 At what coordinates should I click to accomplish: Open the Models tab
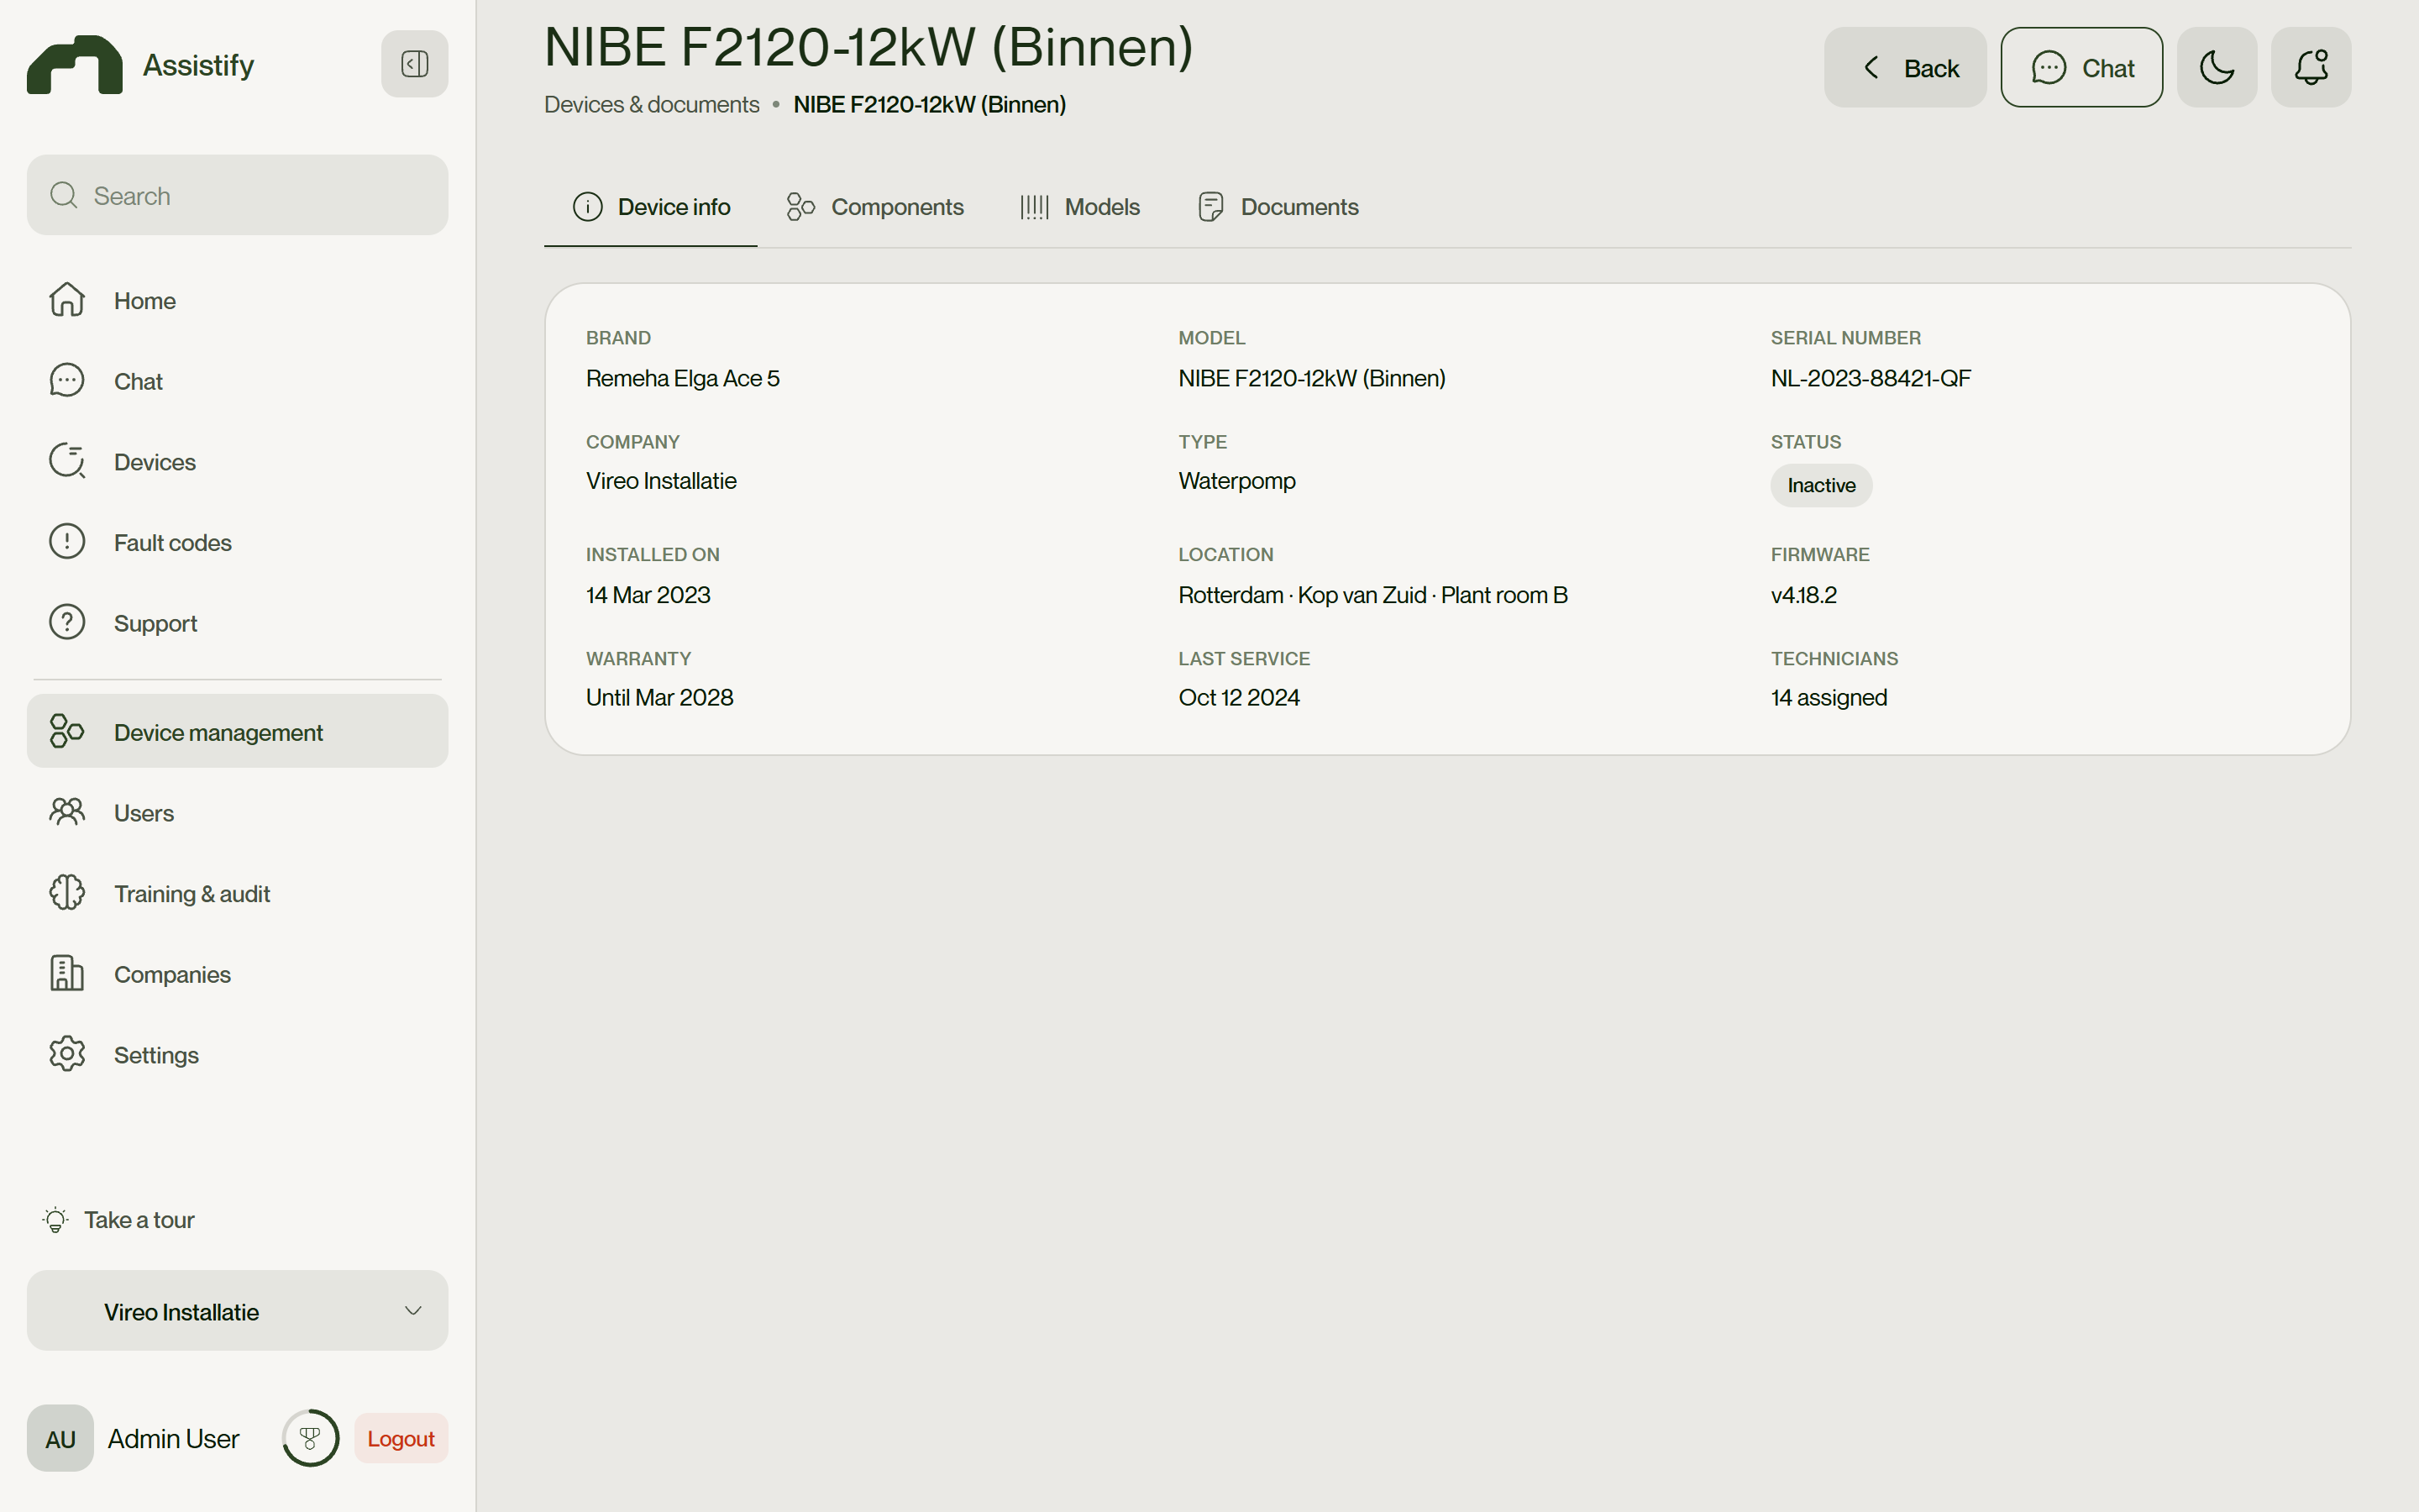tap(1079, 207)
